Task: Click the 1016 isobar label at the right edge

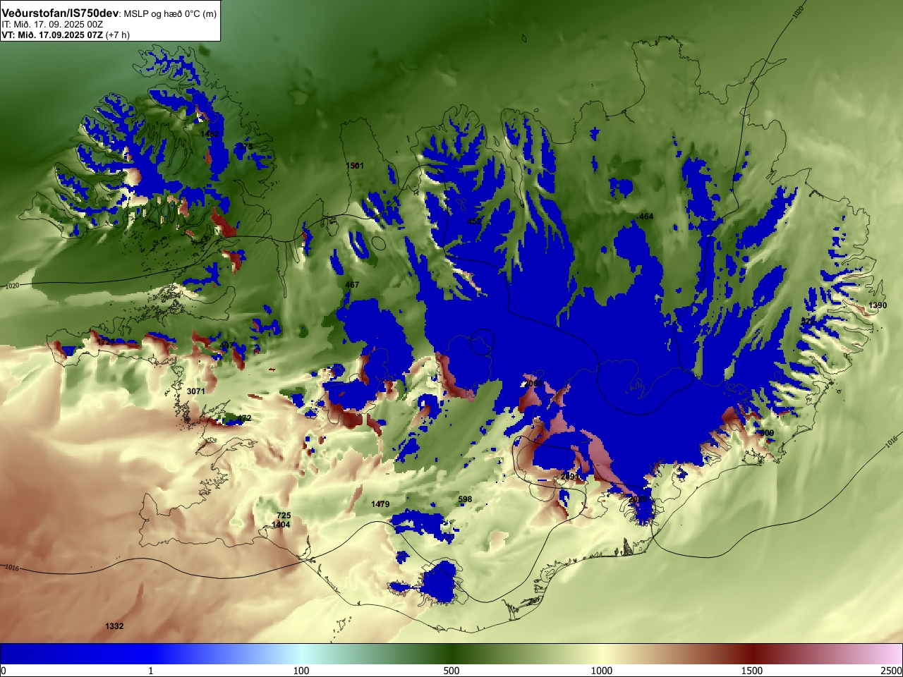Action: (x=892, y=442)
